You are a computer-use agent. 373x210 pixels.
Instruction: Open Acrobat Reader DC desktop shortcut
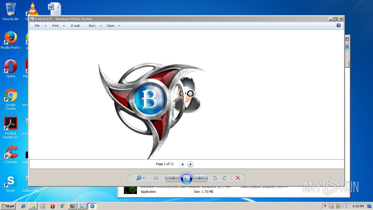tap(10, 128)
